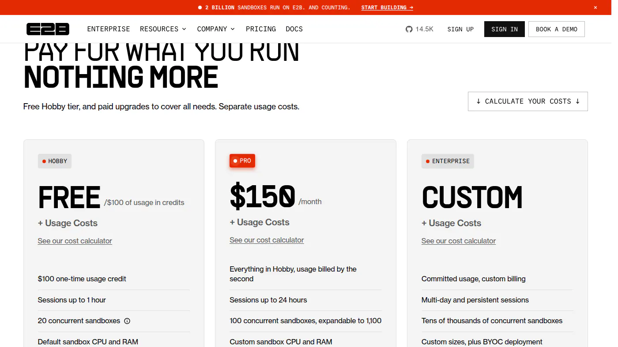The image size is (618, 347).
Task: Click the $150 price heading
Action: (x=263, y=196)
